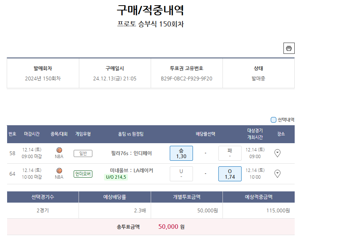Open location pin for game 64
359x237 pixels.
[277, 174]
